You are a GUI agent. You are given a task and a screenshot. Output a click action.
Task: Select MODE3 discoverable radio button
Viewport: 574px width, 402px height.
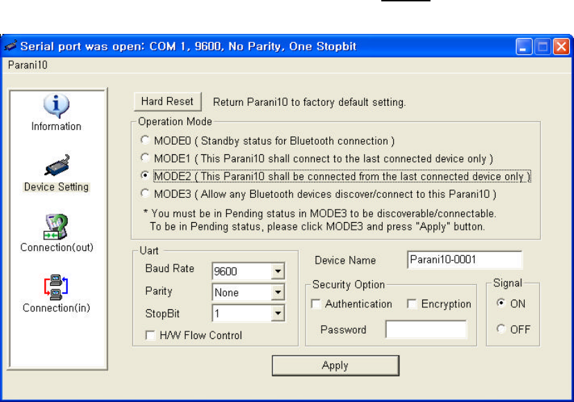[x=145, y=193]
